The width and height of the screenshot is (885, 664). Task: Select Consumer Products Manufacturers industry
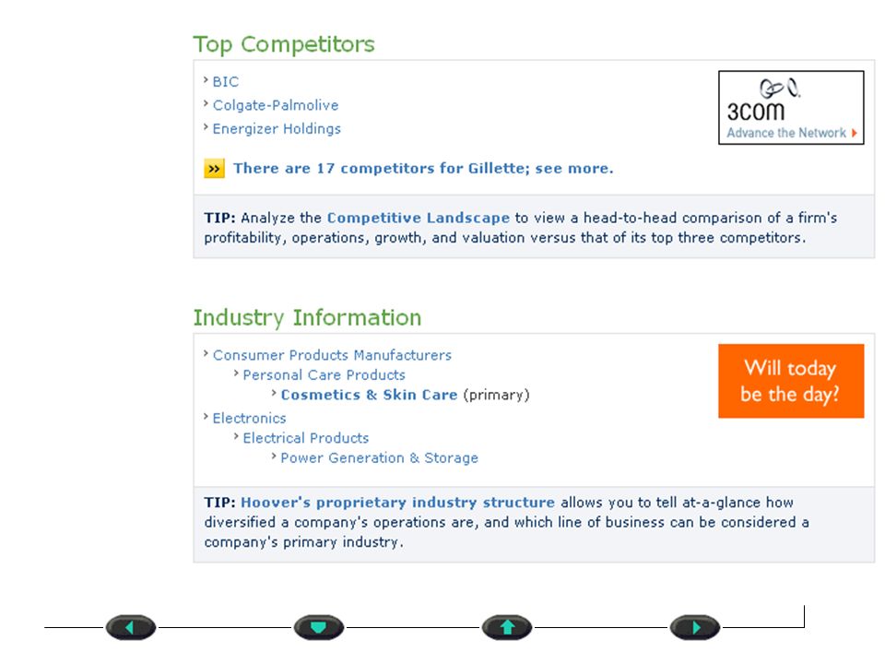pyautogui.click(x=332, y=355)
